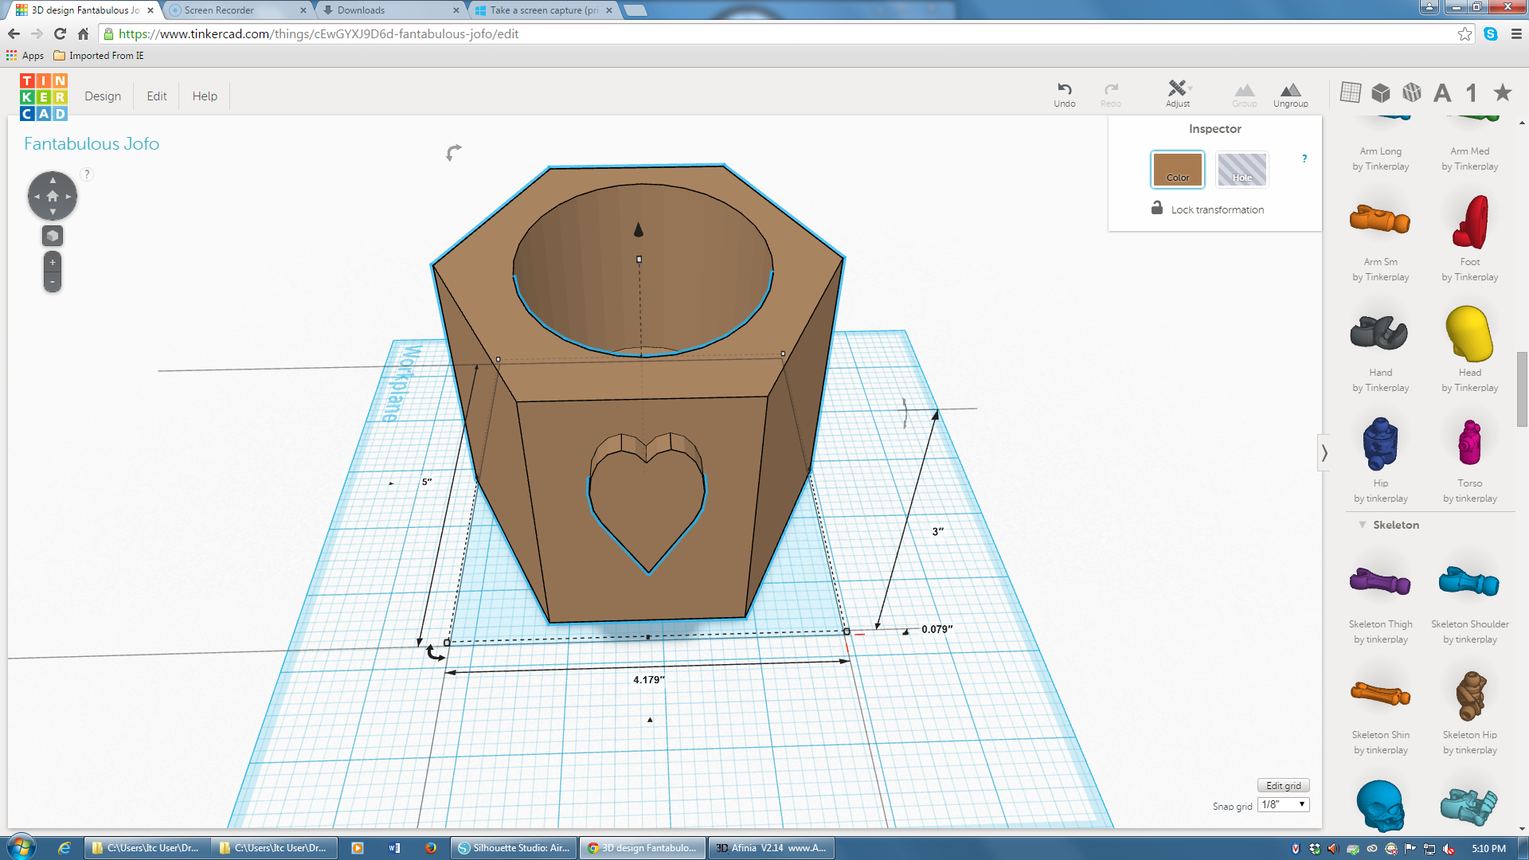
Task: Click the Edit menu item
Action: pos(155,96)
